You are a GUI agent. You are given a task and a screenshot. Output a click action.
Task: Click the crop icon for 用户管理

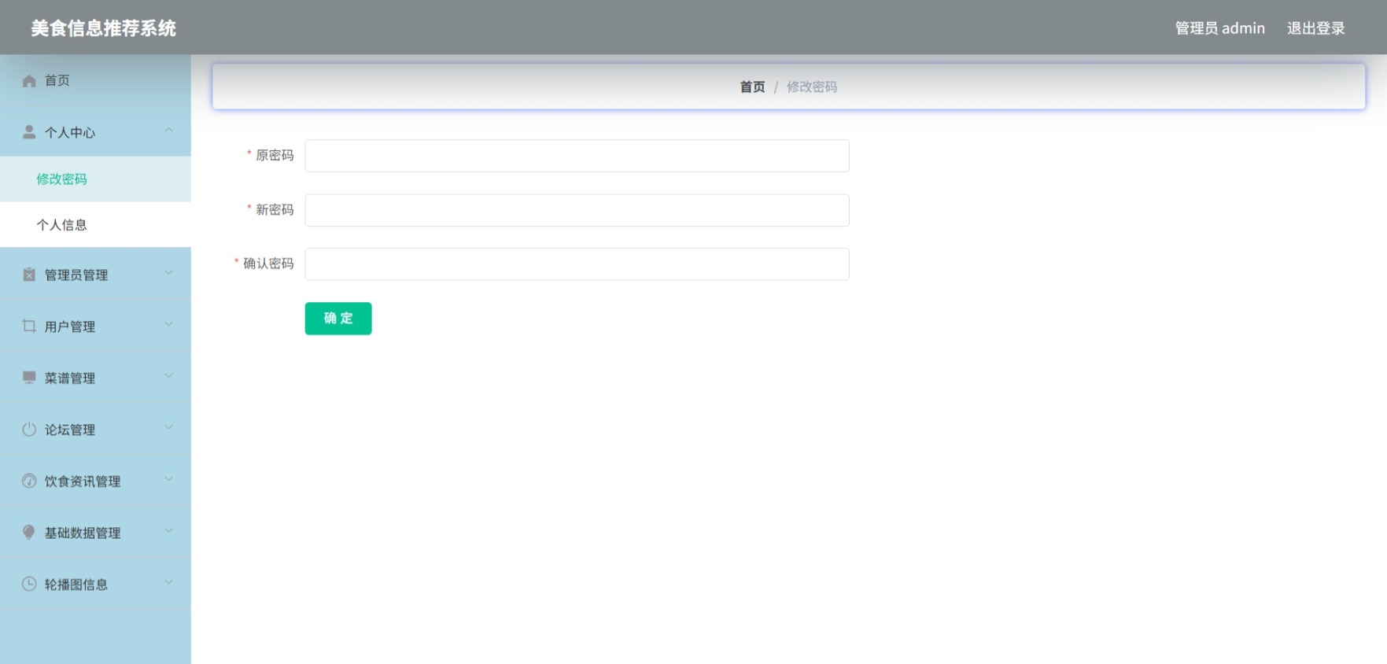tap(29, 326)
